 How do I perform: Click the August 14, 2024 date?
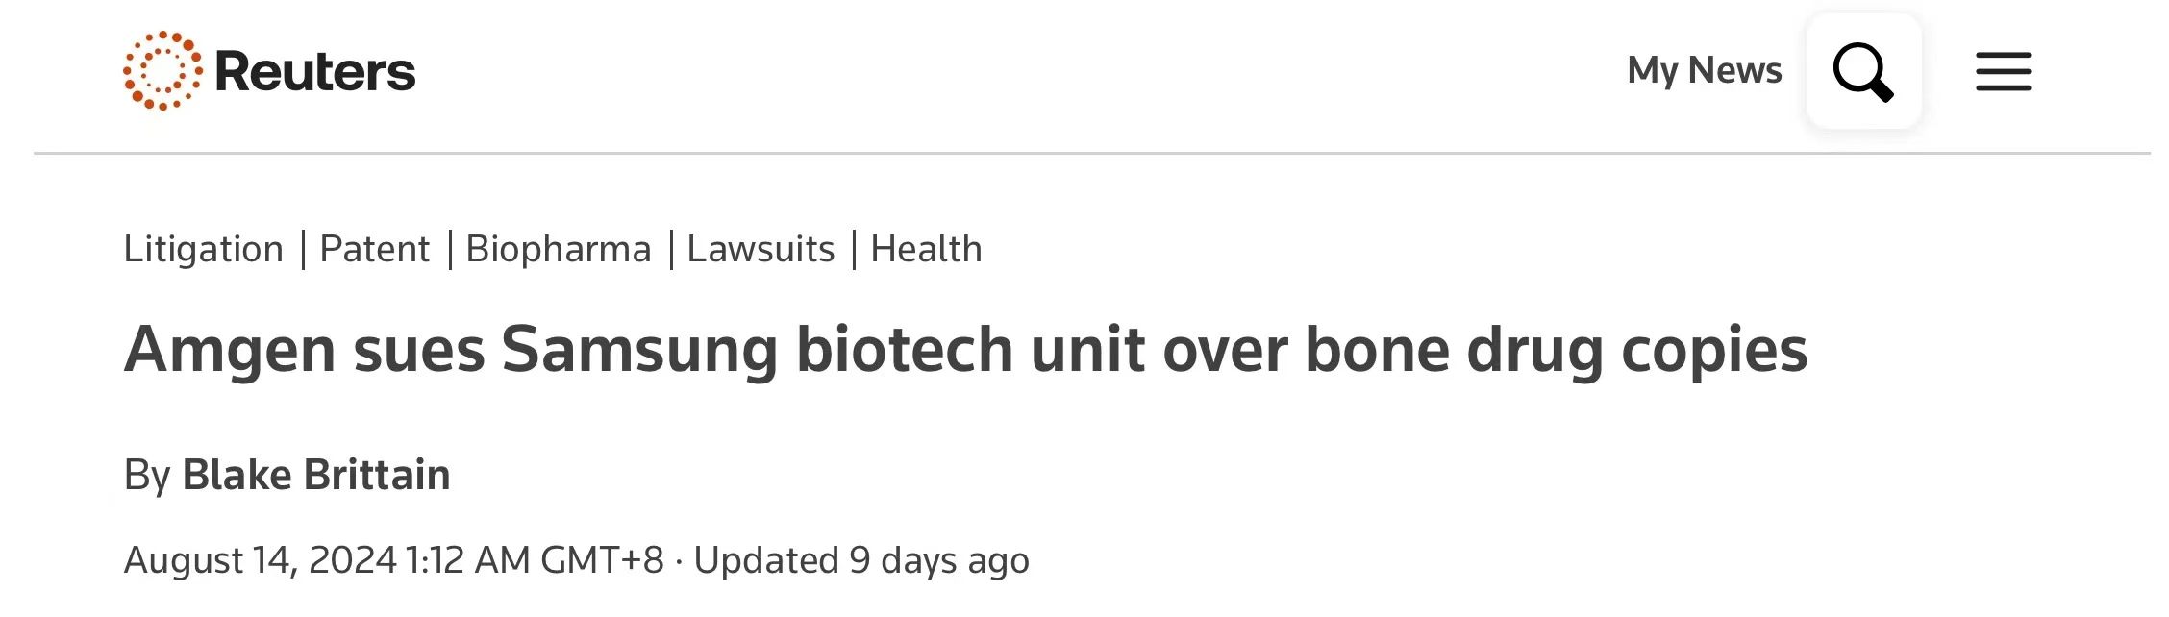260,560
